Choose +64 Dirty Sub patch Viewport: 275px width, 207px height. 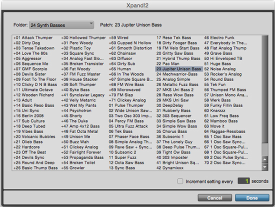click(122, 63)
